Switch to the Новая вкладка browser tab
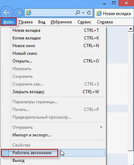This screenshot has width=134, height=165. point(114,14)
